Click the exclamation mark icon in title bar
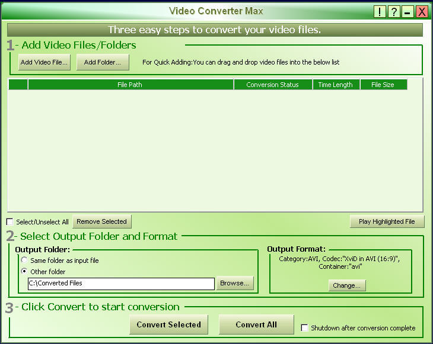This screenshot has height=344, width=433. pyautogui.click(x=380, y=12)
